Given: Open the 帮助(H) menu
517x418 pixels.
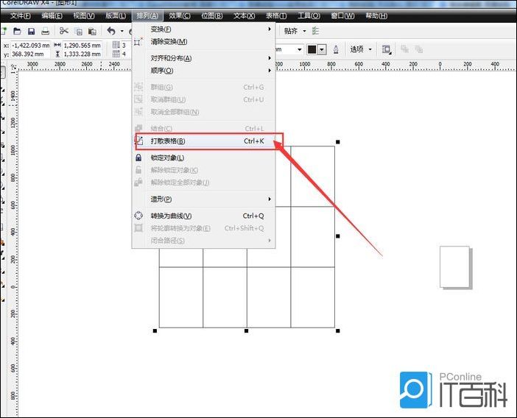Looking at the screenshot, I should pos(376,15).
